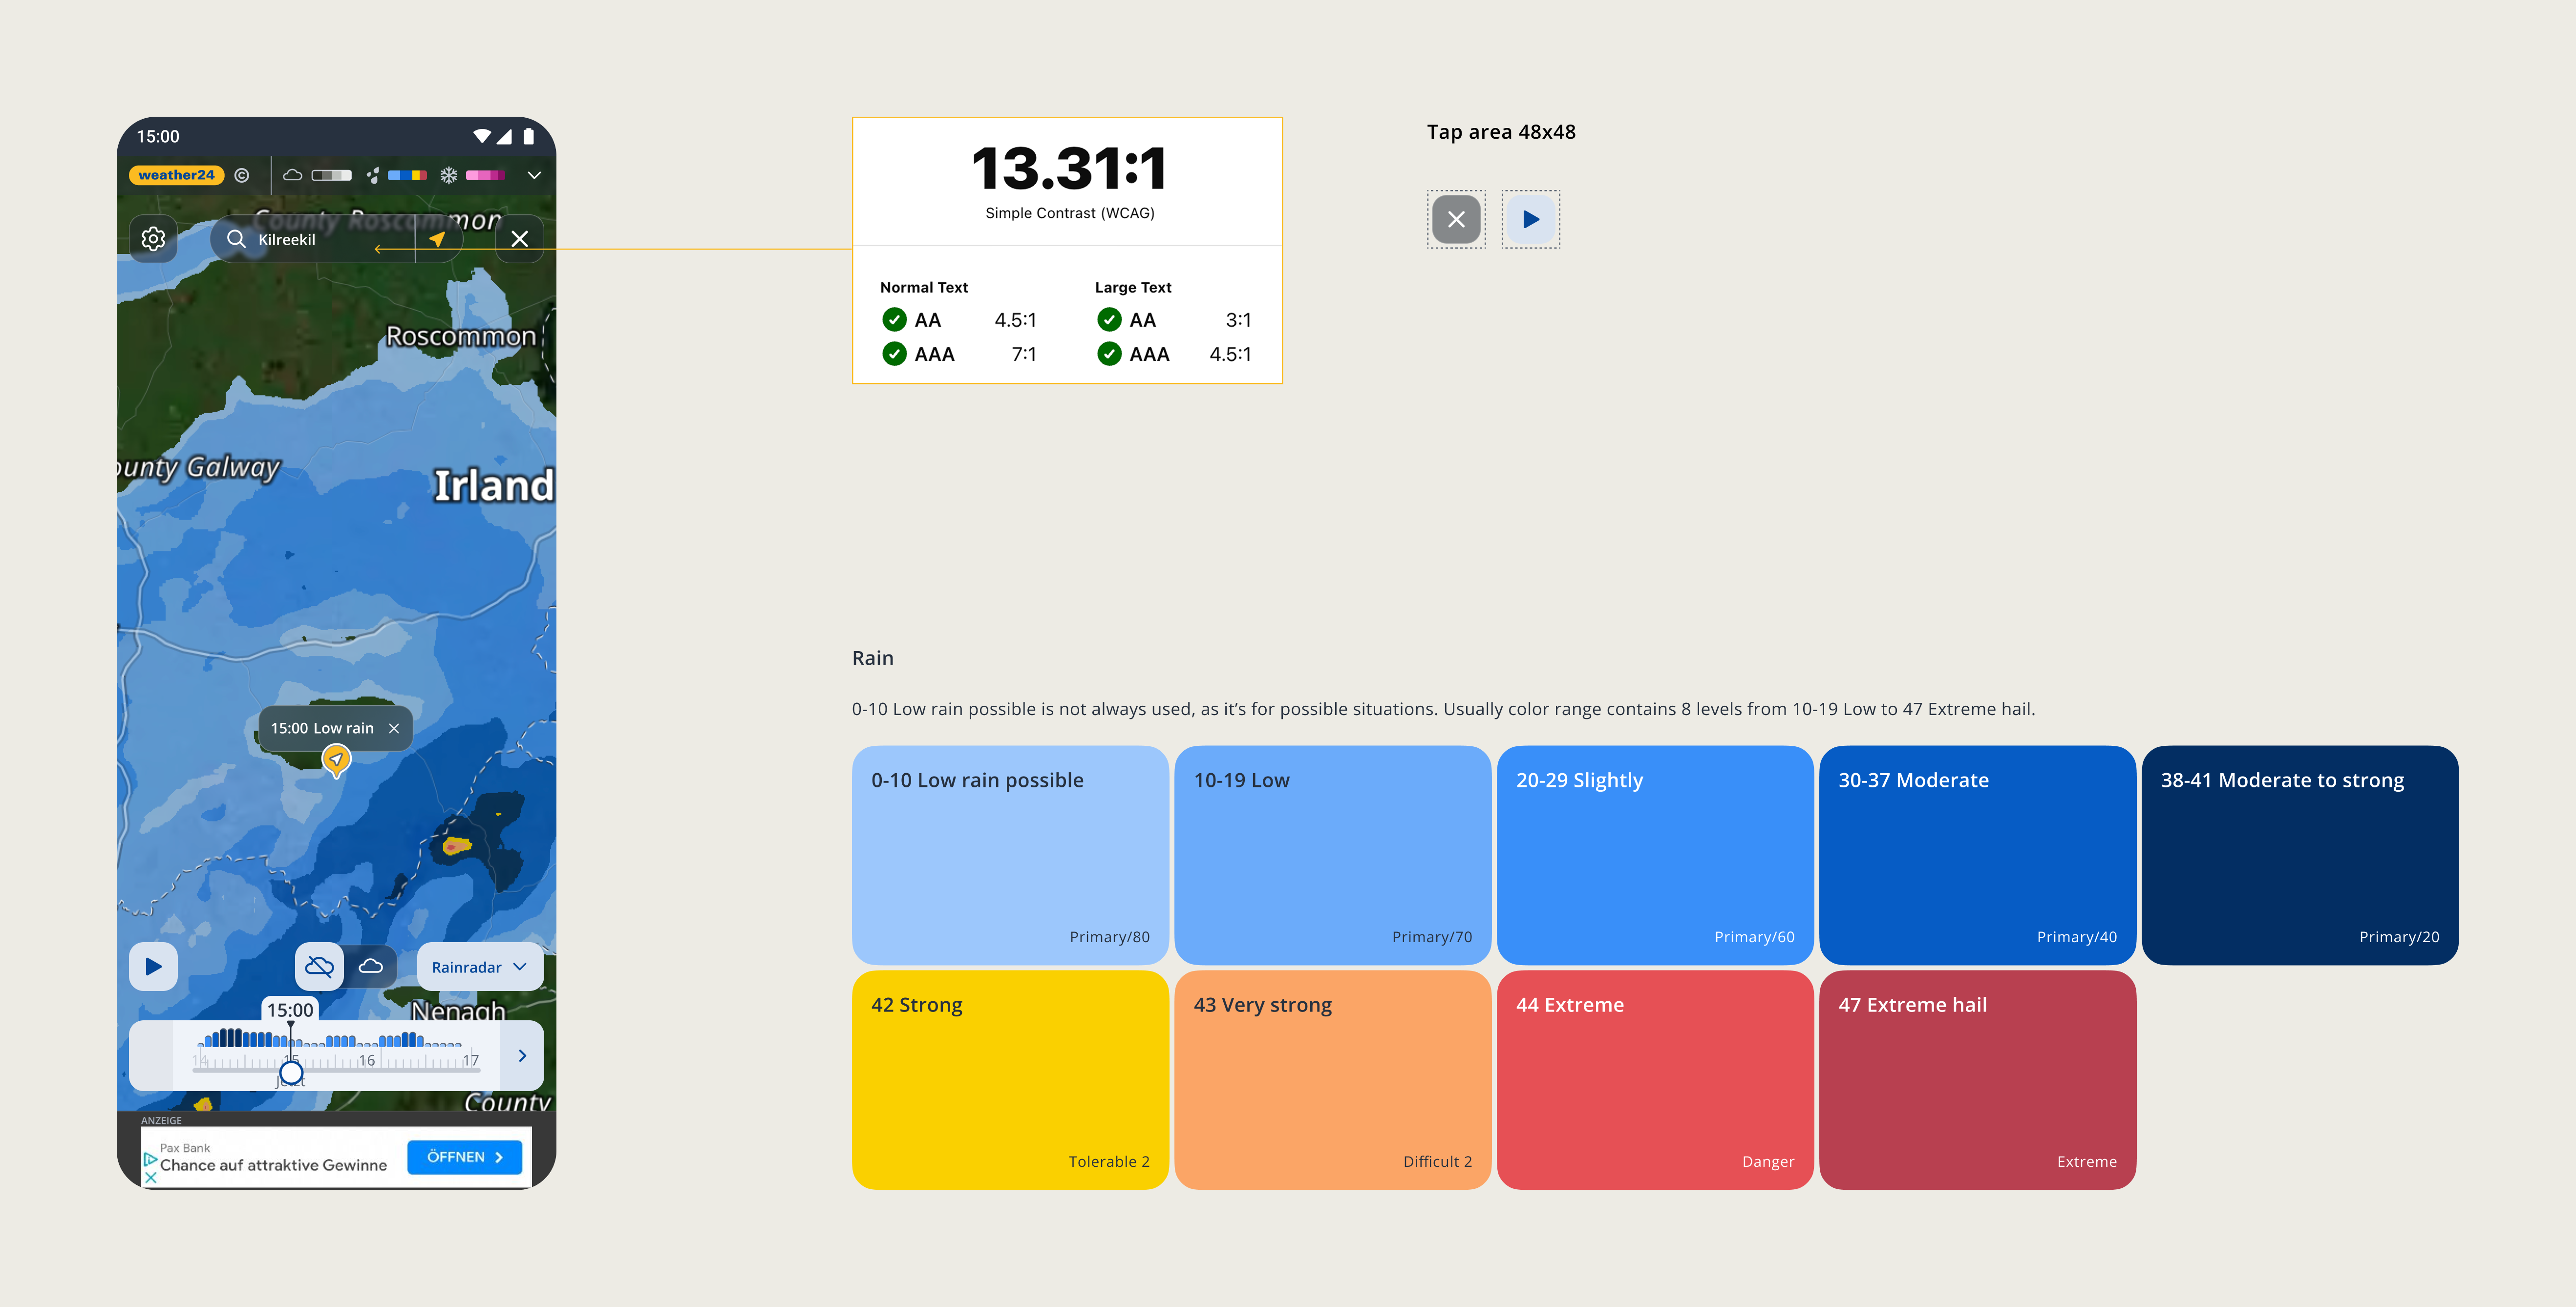
Task: Dismiss the 15:00 Low rain tooltip
Action: (x=394, y=728)
